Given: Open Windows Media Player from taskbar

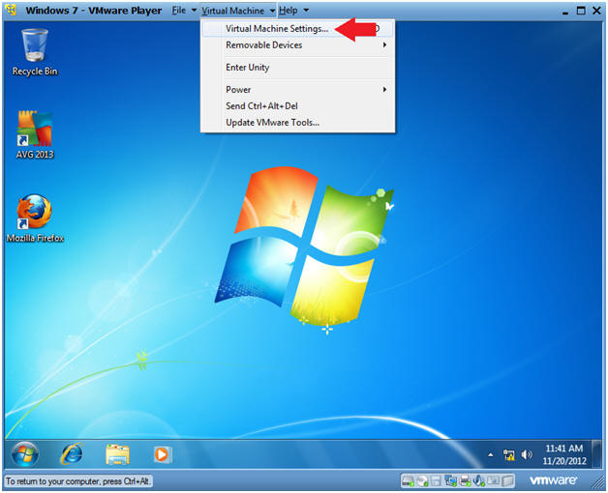Looking at the screenshot, I should click(162, 454).
